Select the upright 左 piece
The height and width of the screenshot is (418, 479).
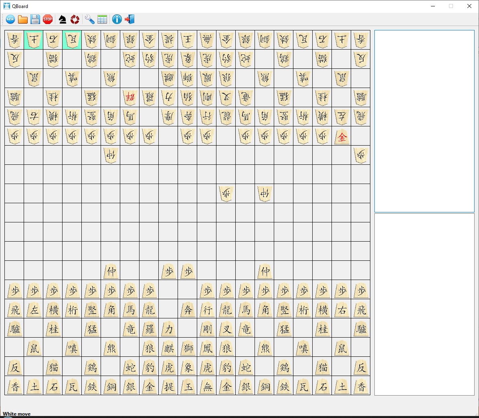coord(34,309)
